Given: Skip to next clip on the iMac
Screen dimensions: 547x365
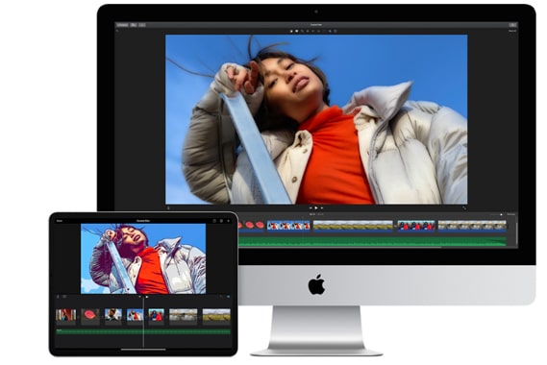Looking at the screenshot, I should pos(322,208).
